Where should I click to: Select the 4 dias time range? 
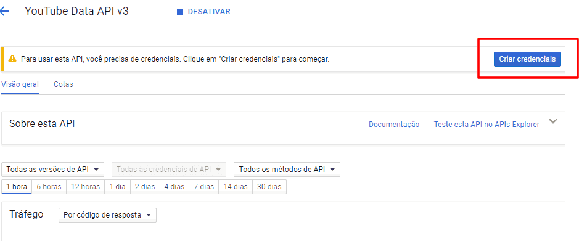tap(175, 187)
